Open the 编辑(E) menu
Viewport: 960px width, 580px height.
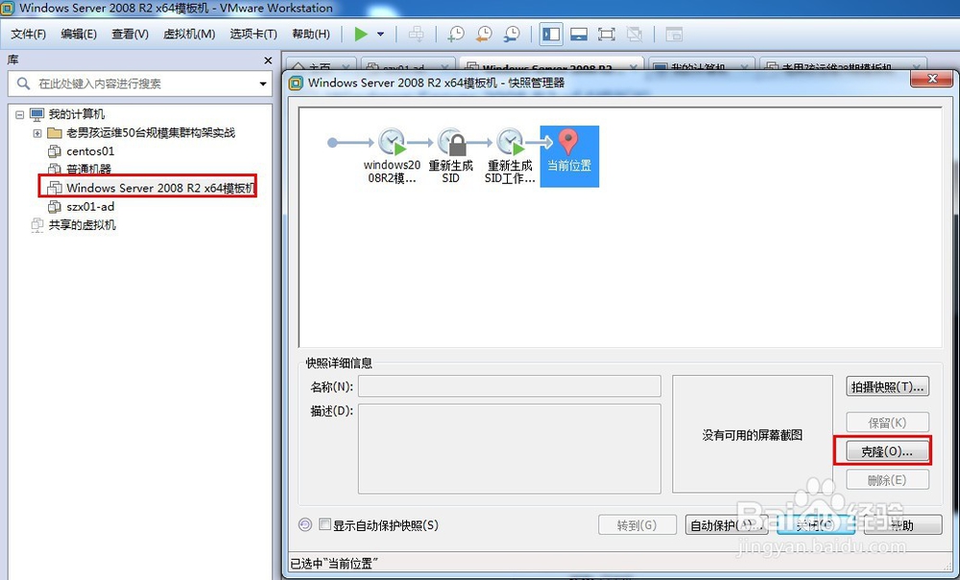pyautogui.click(x=79, y=35)
